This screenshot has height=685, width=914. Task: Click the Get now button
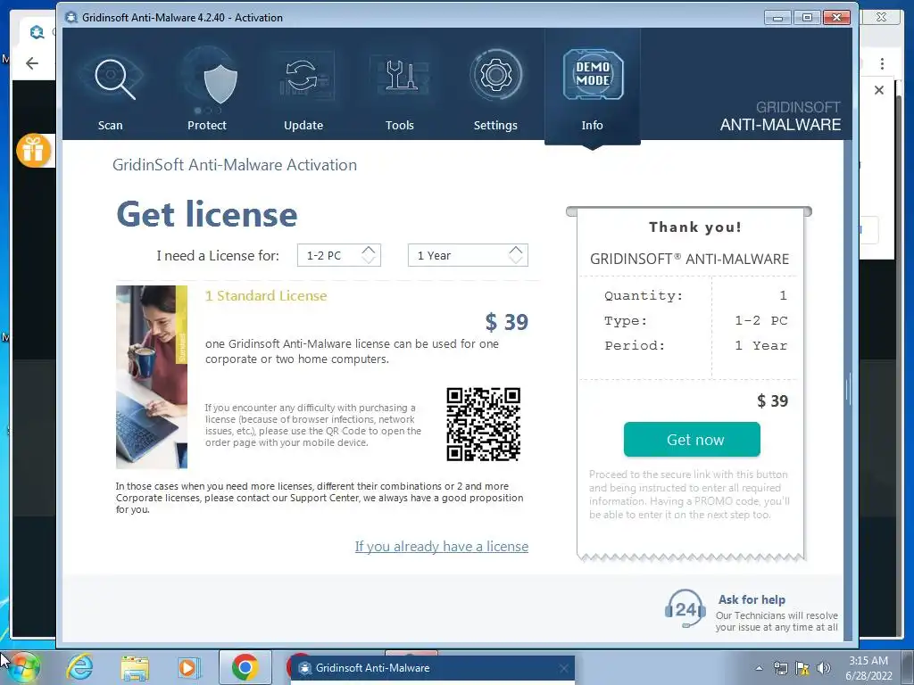pyautogui.click(x=692, y=439)
